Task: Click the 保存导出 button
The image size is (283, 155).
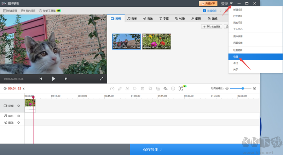Action: tap(153, 149)
